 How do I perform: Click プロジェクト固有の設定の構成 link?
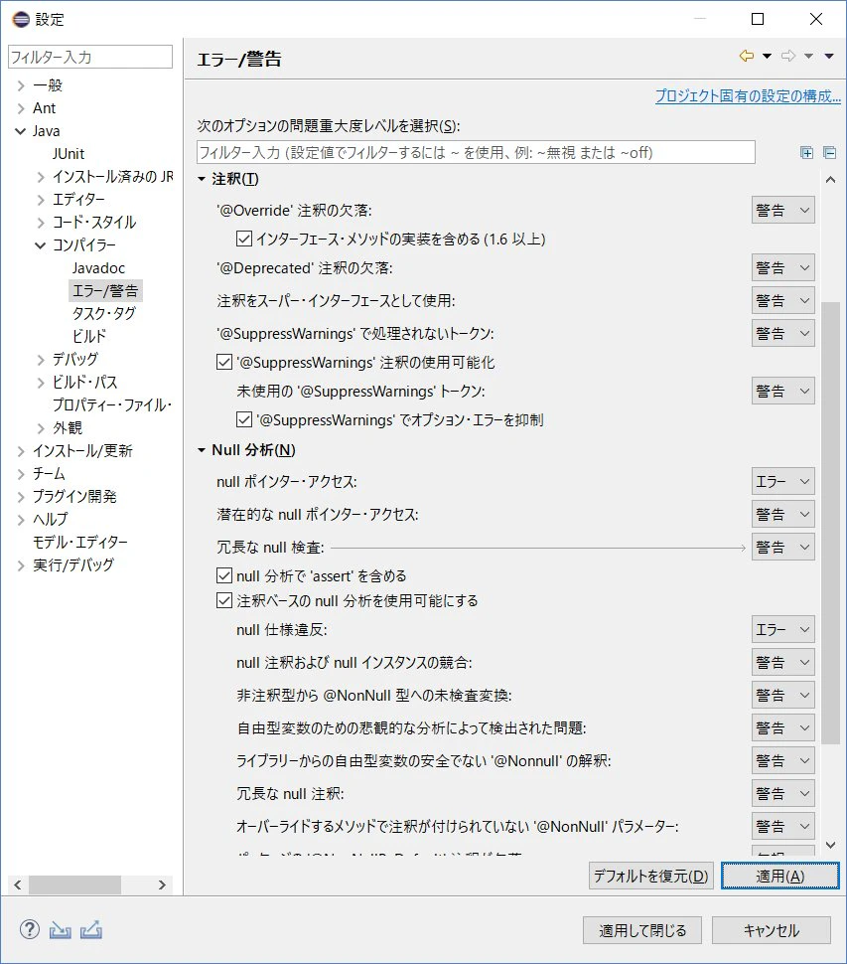pos(748,96)
